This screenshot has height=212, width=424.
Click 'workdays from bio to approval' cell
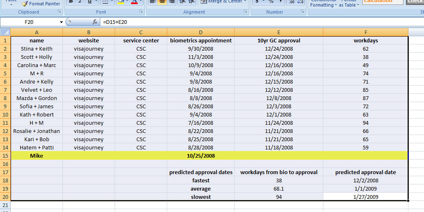coord(279,172)
